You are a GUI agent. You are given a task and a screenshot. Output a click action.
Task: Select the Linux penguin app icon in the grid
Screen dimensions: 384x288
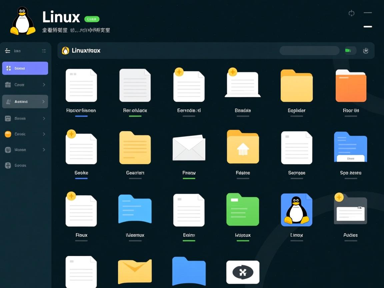296,210
